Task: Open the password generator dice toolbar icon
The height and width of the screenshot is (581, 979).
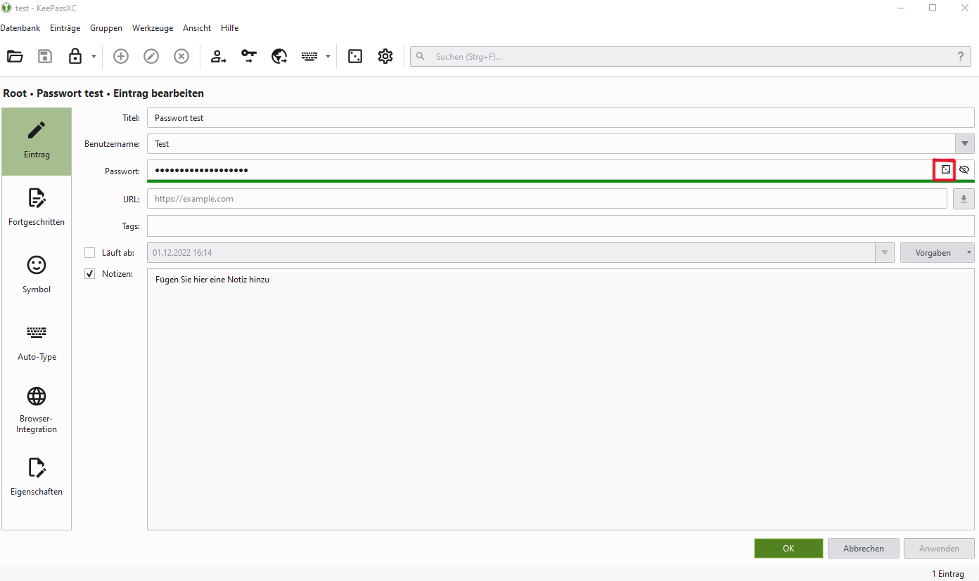Action: pos(355,57)
